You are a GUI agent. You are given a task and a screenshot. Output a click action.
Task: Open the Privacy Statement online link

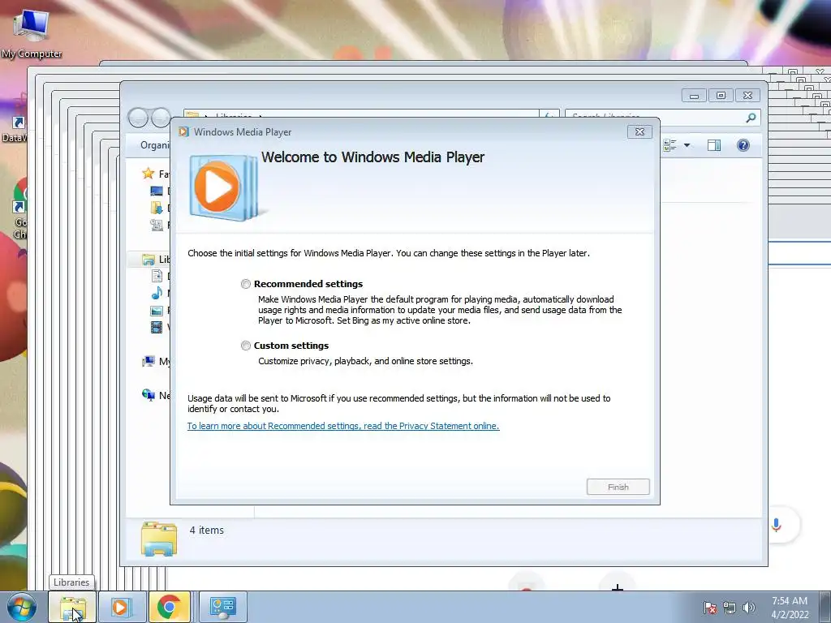pos(343,426)
